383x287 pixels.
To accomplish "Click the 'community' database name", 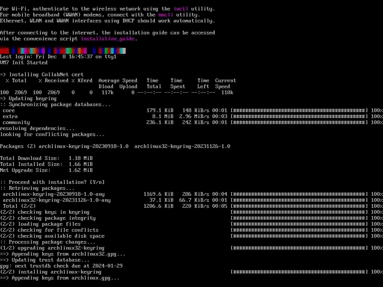I will pyautogui.click(x=16, y=123).
